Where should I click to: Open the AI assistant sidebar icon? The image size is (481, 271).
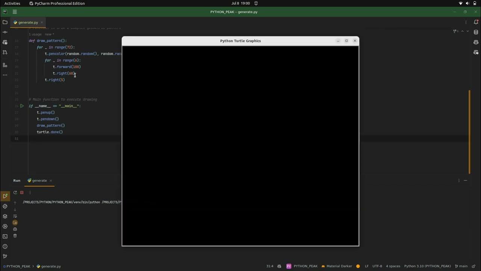tap(476, 42)
